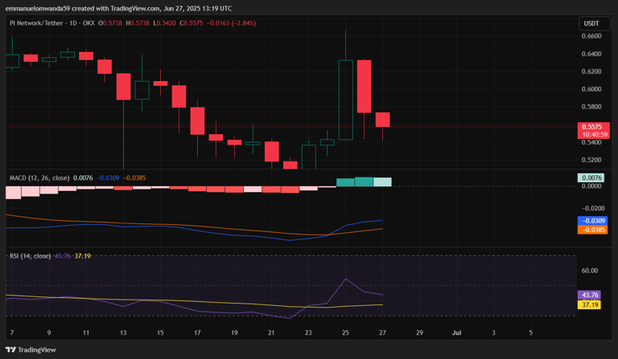This screenshot has height=359, width=618.
Task: Click the blue MACD line value tag -0.0309
Action: tap(591, 220)
